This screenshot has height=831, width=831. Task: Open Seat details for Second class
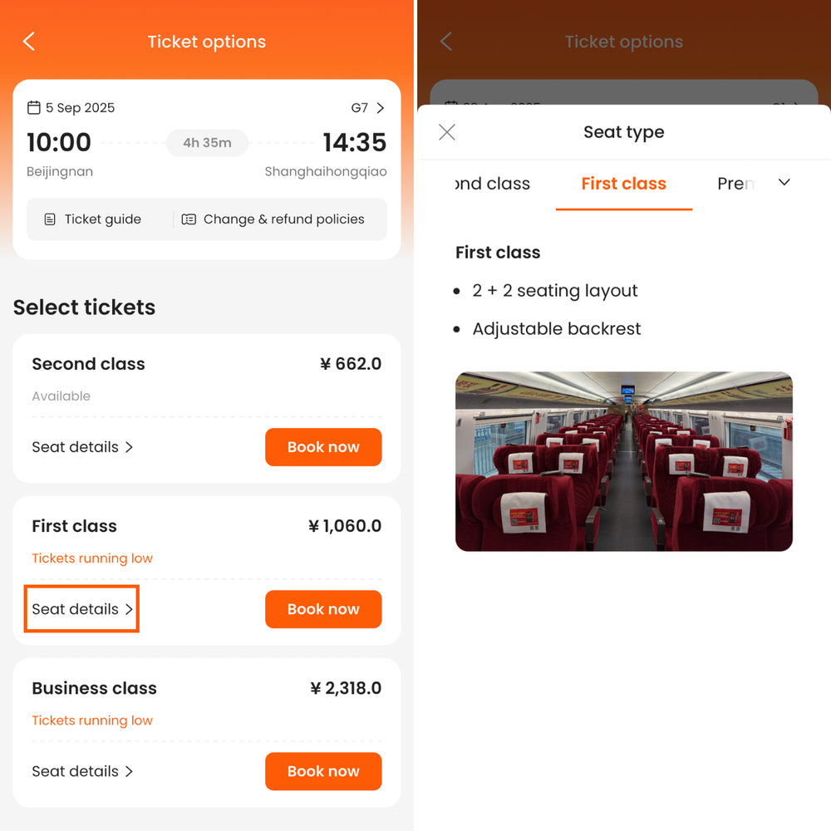click(81, 447)
